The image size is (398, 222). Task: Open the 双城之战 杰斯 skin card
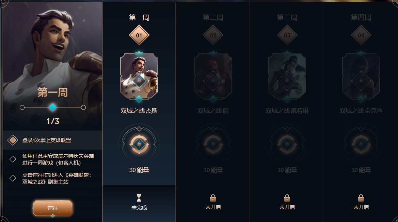point(139,77)
